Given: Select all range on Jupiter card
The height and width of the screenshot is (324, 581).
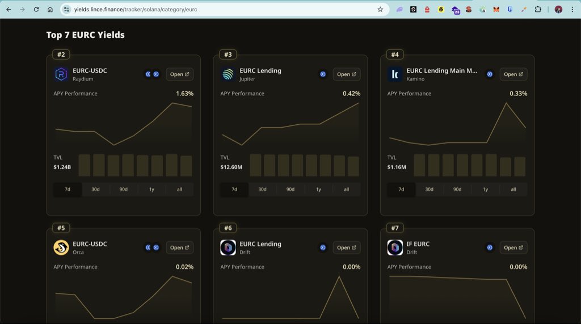Looking at the screenshot, I should coord(347,190).
